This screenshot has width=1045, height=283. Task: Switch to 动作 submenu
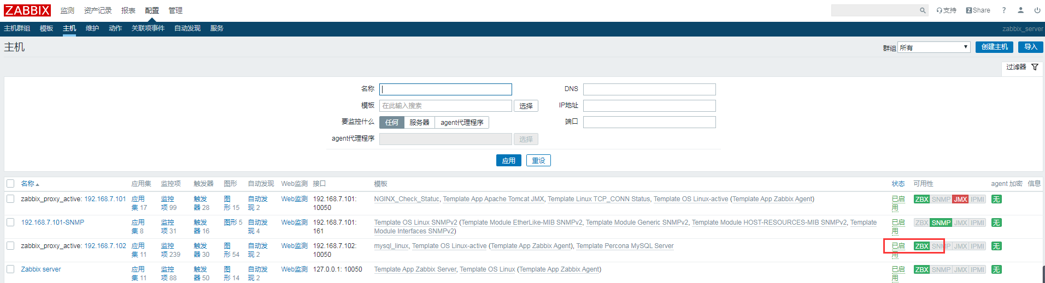(x=115, y=28)
